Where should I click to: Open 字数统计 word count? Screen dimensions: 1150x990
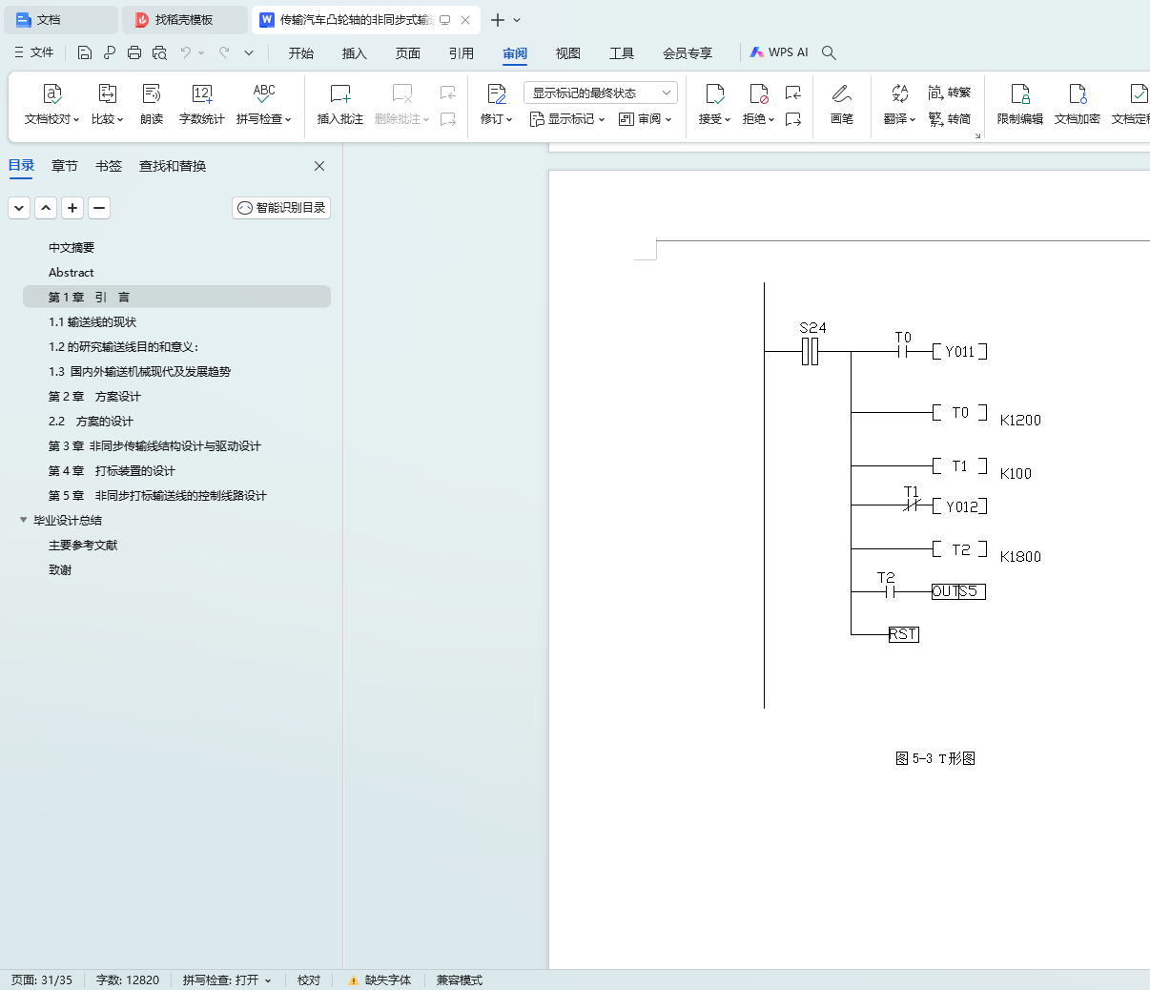pos(202,104)
